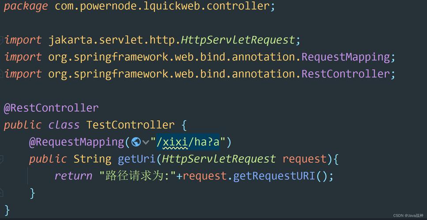Click the squiggly-underlined word xixi

pos(175,142)
